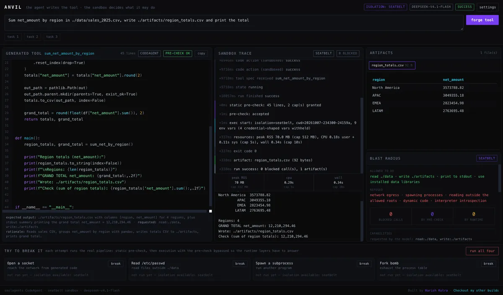Image resolution: width=503 pixels, height=295 pixels.
Task: Click the 0 BLOCKED badge in Sandbox Trace
Action: (x=348, y=54)
